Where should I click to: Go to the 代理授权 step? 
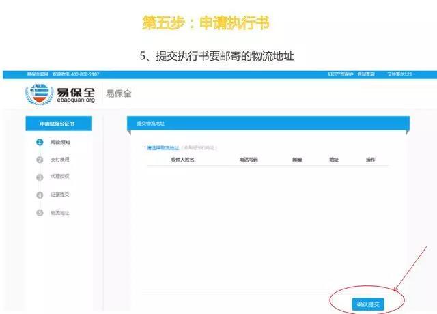59,176
